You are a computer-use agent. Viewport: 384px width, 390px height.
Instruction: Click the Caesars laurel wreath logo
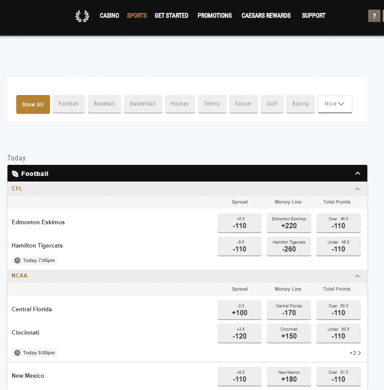(x=82, y=16)
